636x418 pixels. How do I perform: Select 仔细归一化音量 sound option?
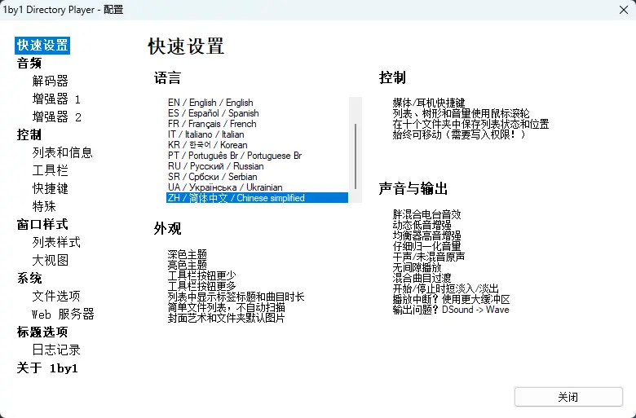pyautogui.click(x=426, y=246)
